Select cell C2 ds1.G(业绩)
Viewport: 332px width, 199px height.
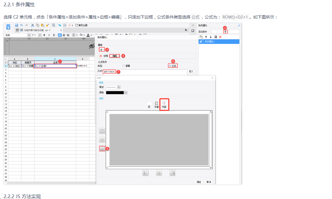point(55,66)
